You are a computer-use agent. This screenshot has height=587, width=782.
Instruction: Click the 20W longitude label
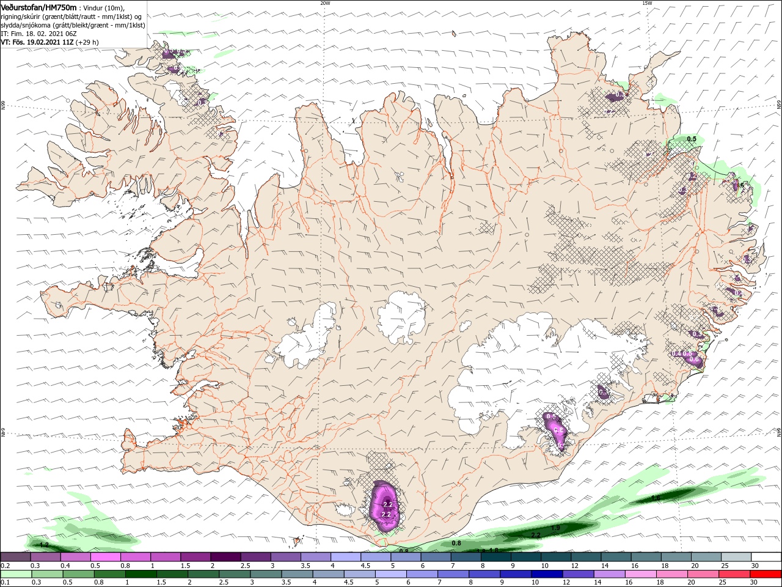point(325,3)
